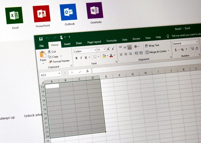The width and height of the screenshot is (201, 143).
Task: Click the Save icon in Quick Access Toolbar
Action: (41, 39)
